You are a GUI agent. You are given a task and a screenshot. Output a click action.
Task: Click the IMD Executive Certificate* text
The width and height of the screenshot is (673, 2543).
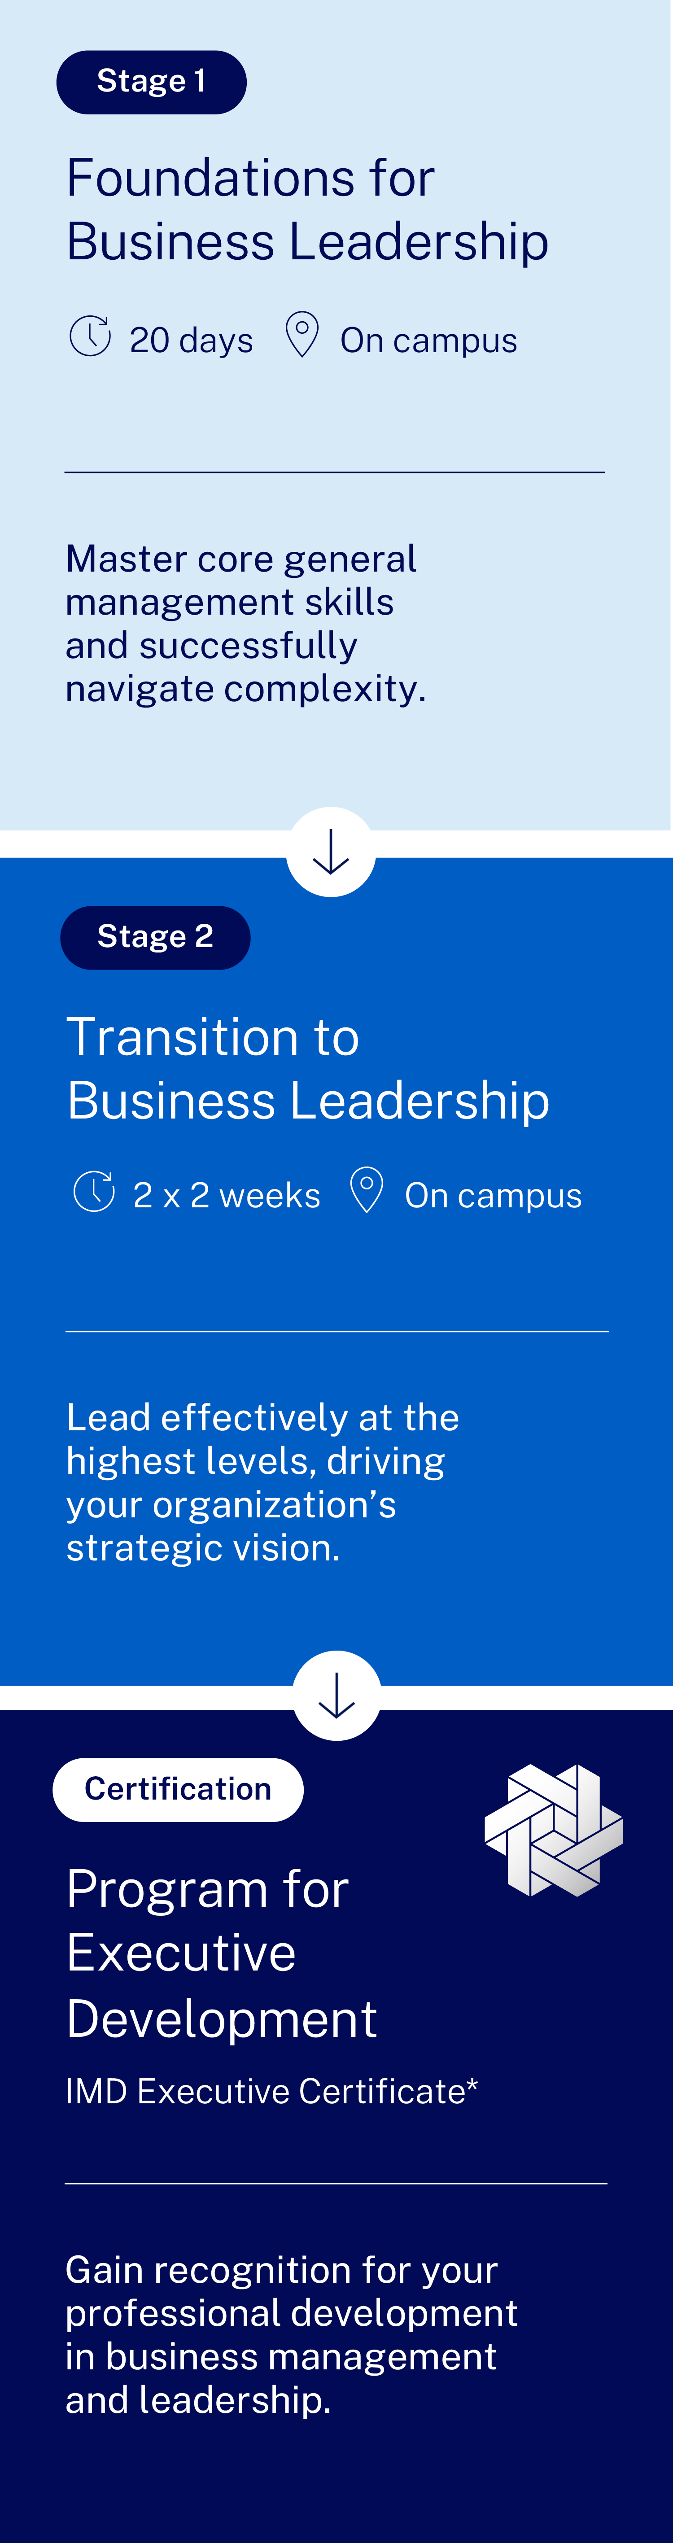click(x=271, y=2091)
